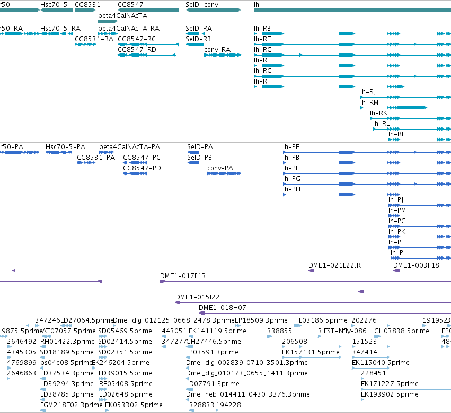Click the Ih-PB protein label
This screenshot has width=451, height=413.
(291, 157)
